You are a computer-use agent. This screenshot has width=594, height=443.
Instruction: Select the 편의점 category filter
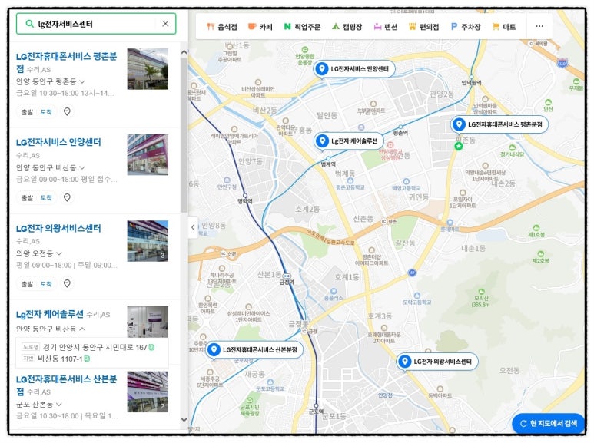tap(424, 27)
